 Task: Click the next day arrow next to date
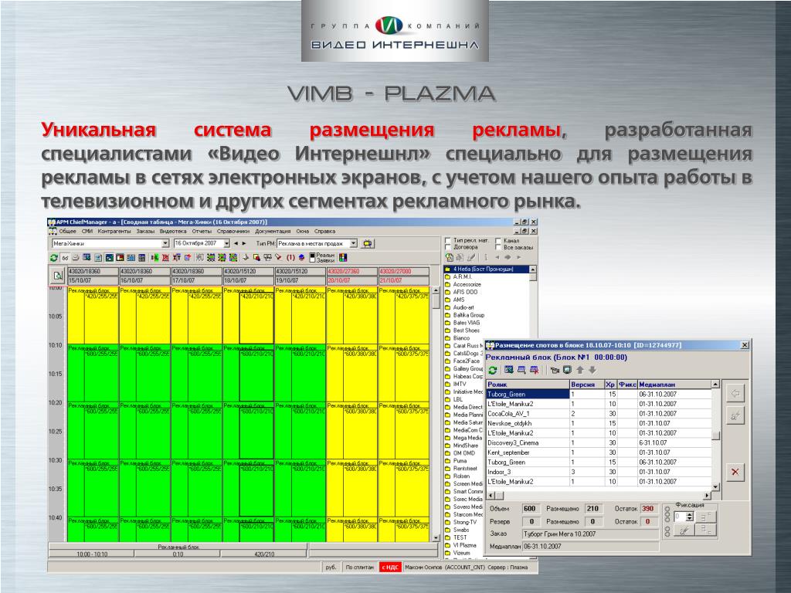click(x=244, y=243)
